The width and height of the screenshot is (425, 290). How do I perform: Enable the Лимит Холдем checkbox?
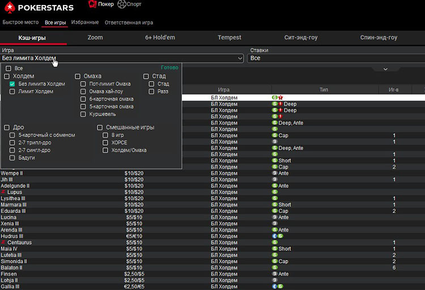[12, 91]
